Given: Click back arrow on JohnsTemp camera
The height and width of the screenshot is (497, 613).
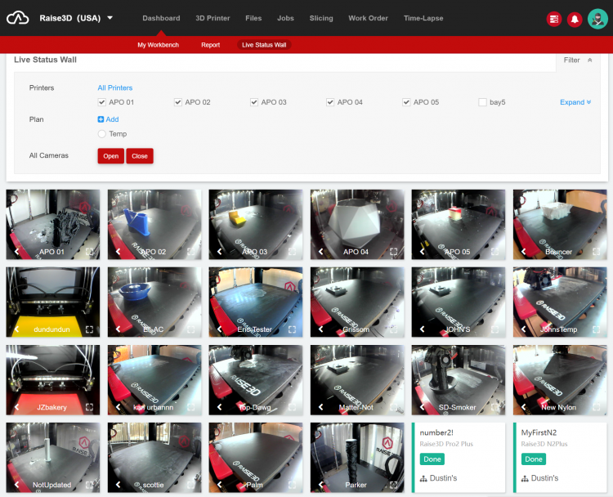Looking at the screenshot, I should [x=523, y=329].
